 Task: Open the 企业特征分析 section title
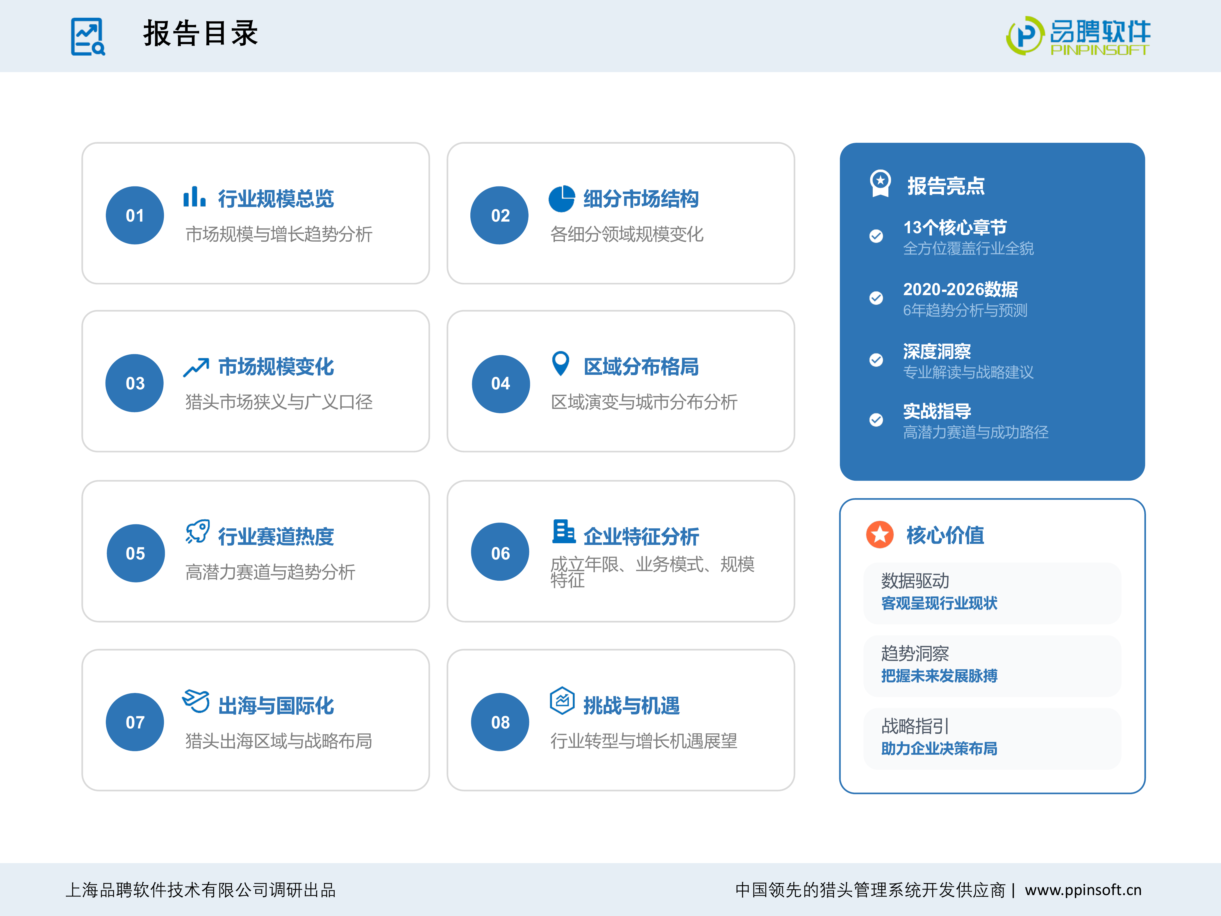641,537
